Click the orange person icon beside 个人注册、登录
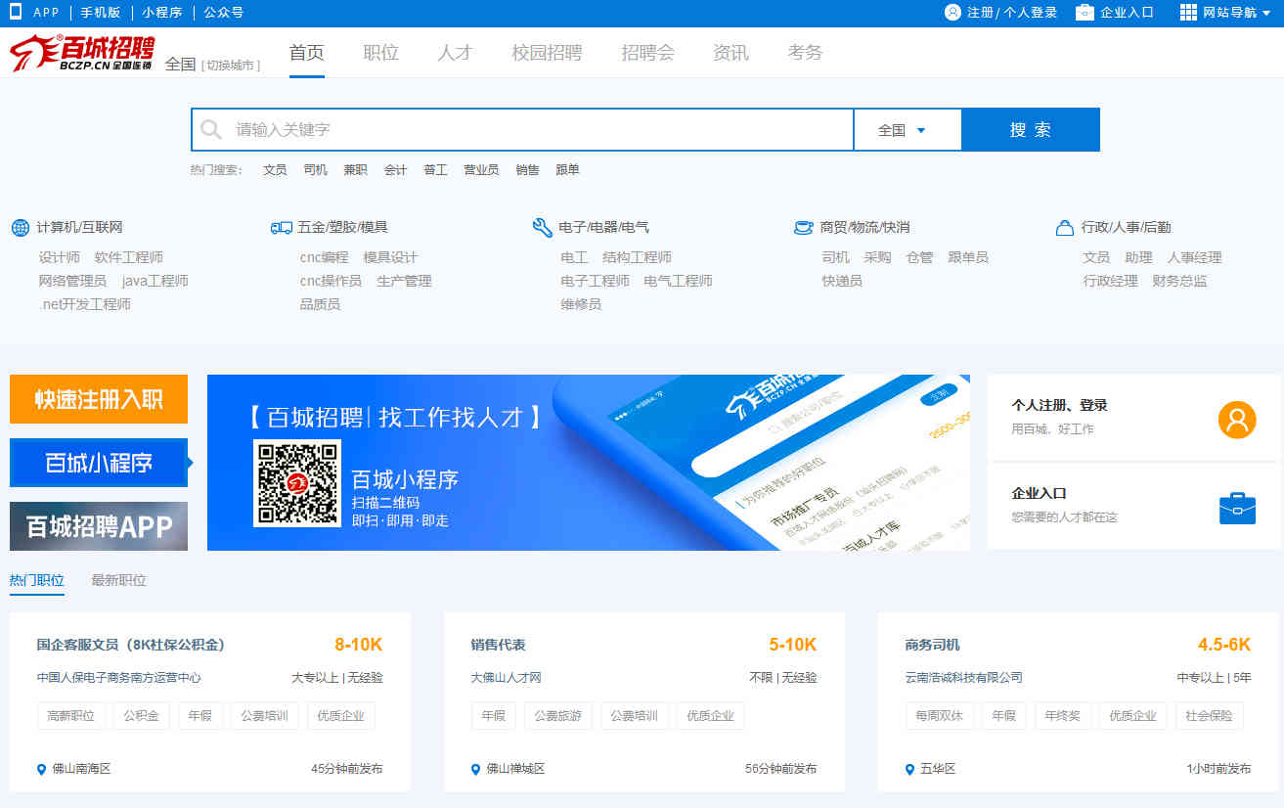The width and height of the screenshot is (1284, 808). pos(1236,420)
